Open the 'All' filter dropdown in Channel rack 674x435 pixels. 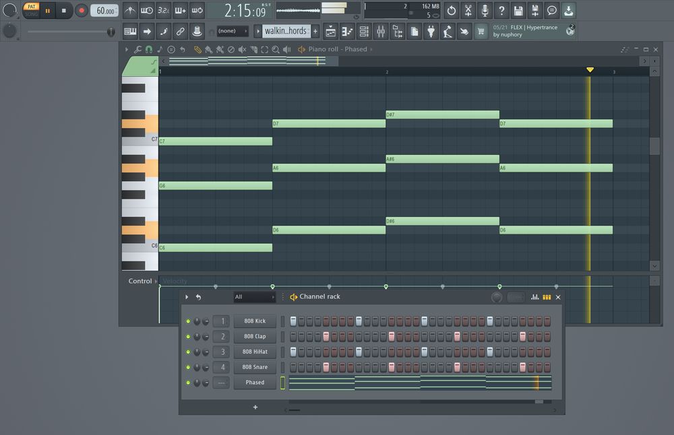[x=254, y=296]
